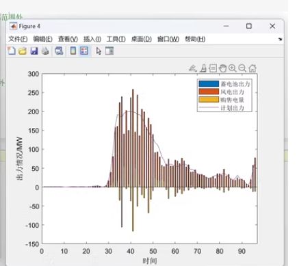Click the y-axis tick label 250
The height and width of the screenshot is (266, 297).
[x=34, y=93]
